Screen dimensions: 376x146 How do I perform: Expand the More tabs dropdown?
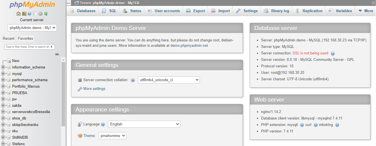point(366,11)
